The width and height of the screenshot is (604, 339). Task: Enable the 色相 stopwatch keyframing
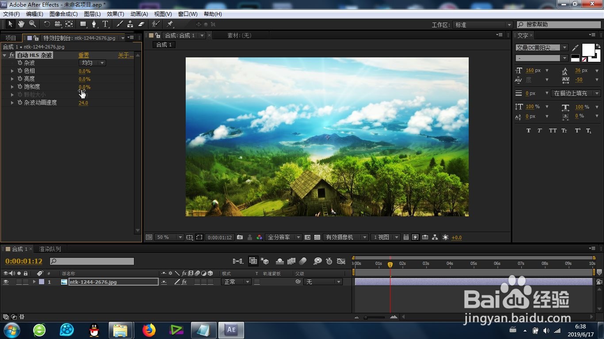(20, 71)
